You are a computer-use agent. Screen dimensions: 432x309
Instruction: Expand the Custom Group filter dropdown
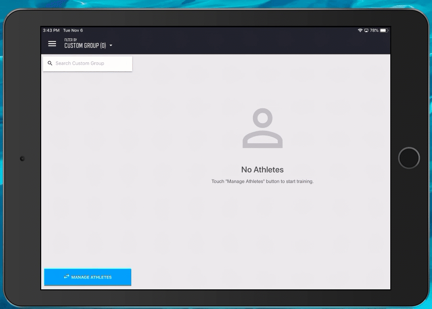click(x=88, y=46)
